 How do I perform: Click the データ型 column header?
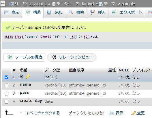tap(52, 70)
